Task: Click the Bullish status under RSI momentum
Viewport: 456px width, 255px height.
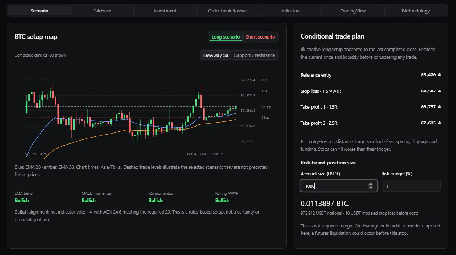Action: (155, 200)
